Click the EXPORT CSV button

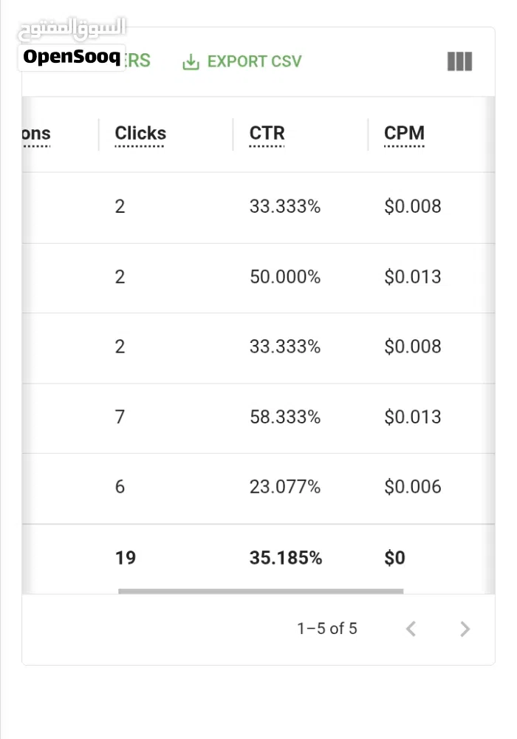click(242, 61)
